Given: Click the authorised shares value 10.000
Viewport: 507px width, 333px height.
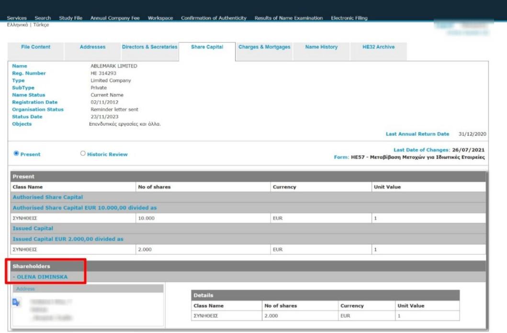Looking at the screenshot, I should tap(146, 218).
